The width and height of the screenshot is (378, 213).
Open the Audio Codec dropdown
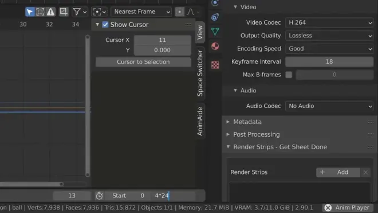click(329, 106)
